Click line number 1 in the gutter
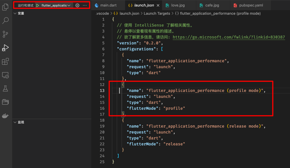This screenshot has width=290, height=168. pyautogui.click(x=103, y=19)
